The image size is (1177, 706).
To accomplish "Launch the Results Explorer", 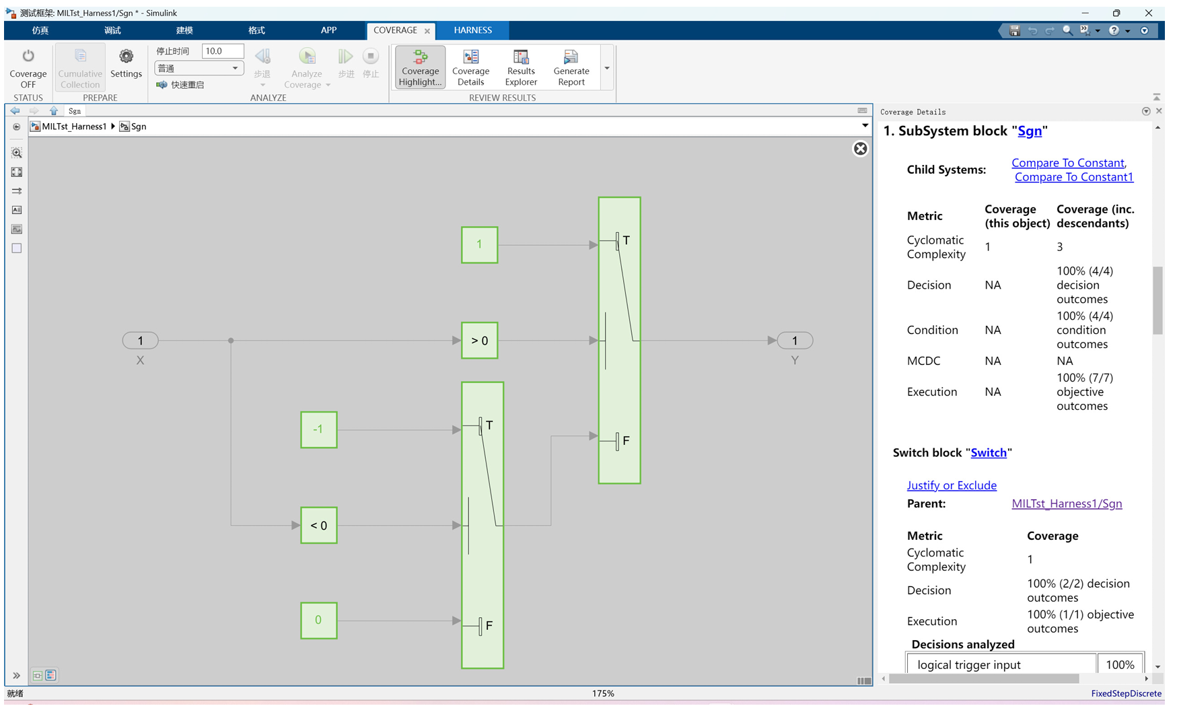I will tap(521, 67).
